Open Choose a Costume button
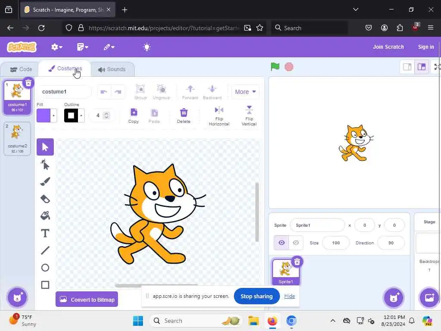 click(17, 297)
